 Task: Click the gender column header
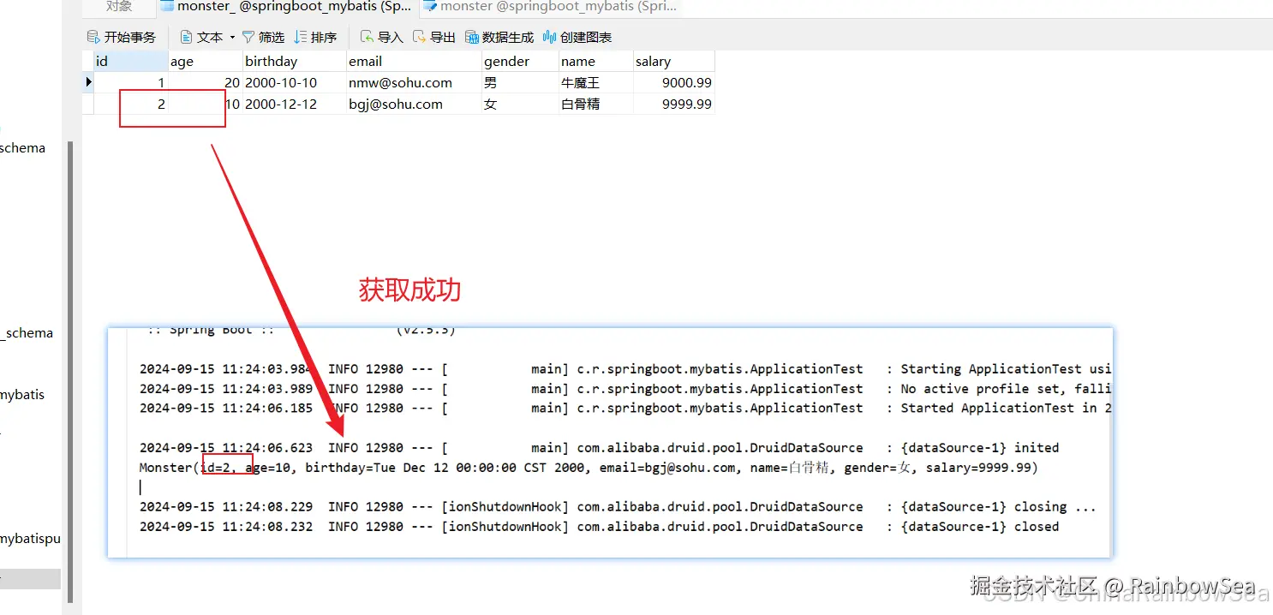pyautogui.click(x=519, y=62)
